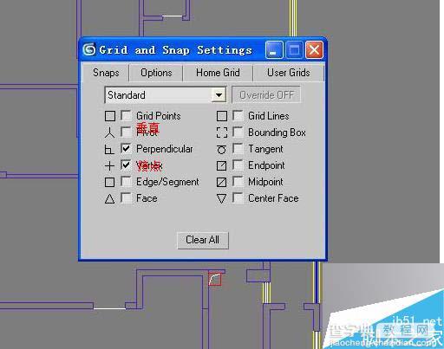
Task: Click the Face triangle icon
Action: click(109, 198)
